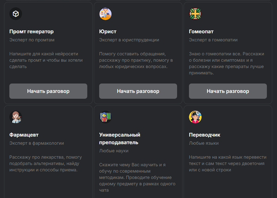The width and height of the screenshot is (277, 198).
Task: Begin chat with the Гомеопат expert
Action: pos(228,91)
